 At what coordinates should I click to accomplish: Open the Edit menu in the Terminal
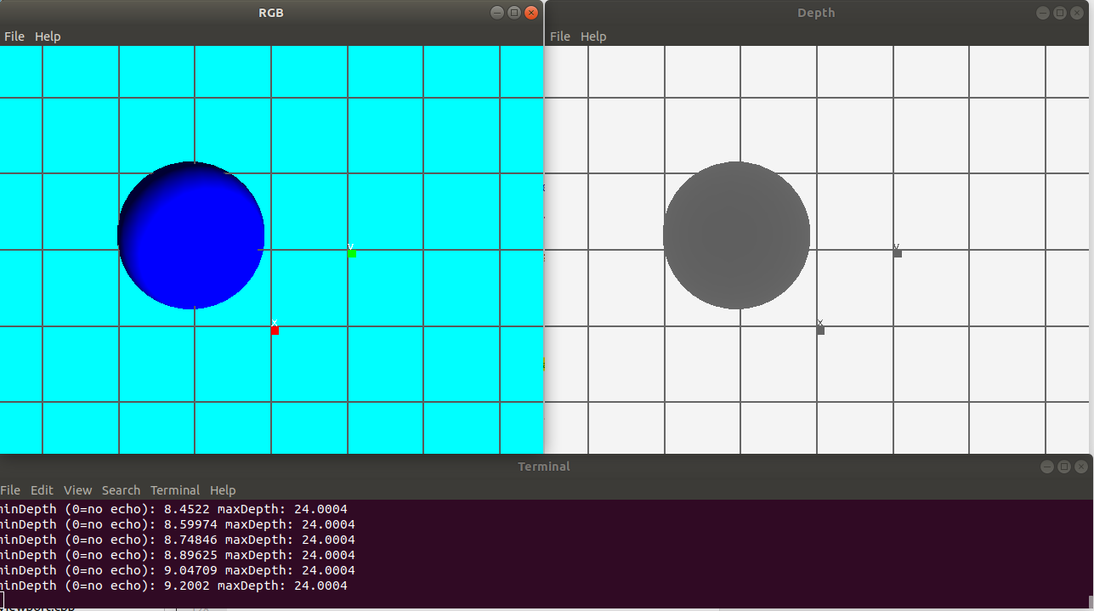pos(41,489)
